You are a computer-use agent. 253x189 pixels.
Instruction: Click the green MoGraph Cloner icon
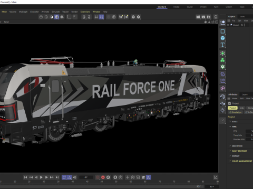point(222,60)
